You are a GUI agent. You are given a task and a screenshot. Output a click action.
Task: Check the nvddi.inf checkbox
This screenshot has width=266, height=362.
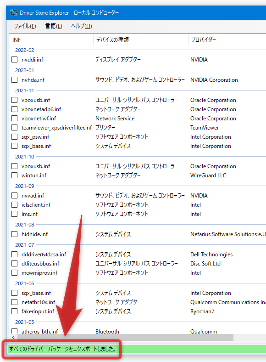click(15, 60)
